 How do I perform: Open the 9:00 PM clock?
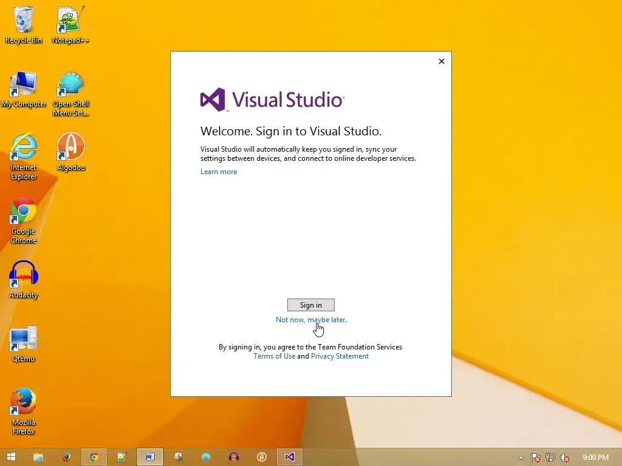coord(595,458)
